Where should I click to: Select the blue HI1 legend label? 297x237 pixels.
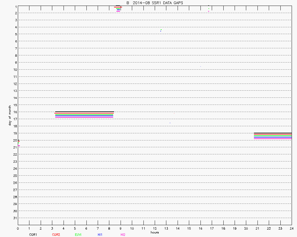tap(100, 235)
